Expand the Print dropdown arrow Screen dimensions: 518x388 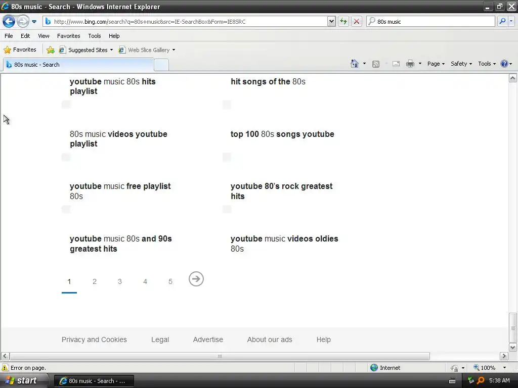click(x=420, y=64)
